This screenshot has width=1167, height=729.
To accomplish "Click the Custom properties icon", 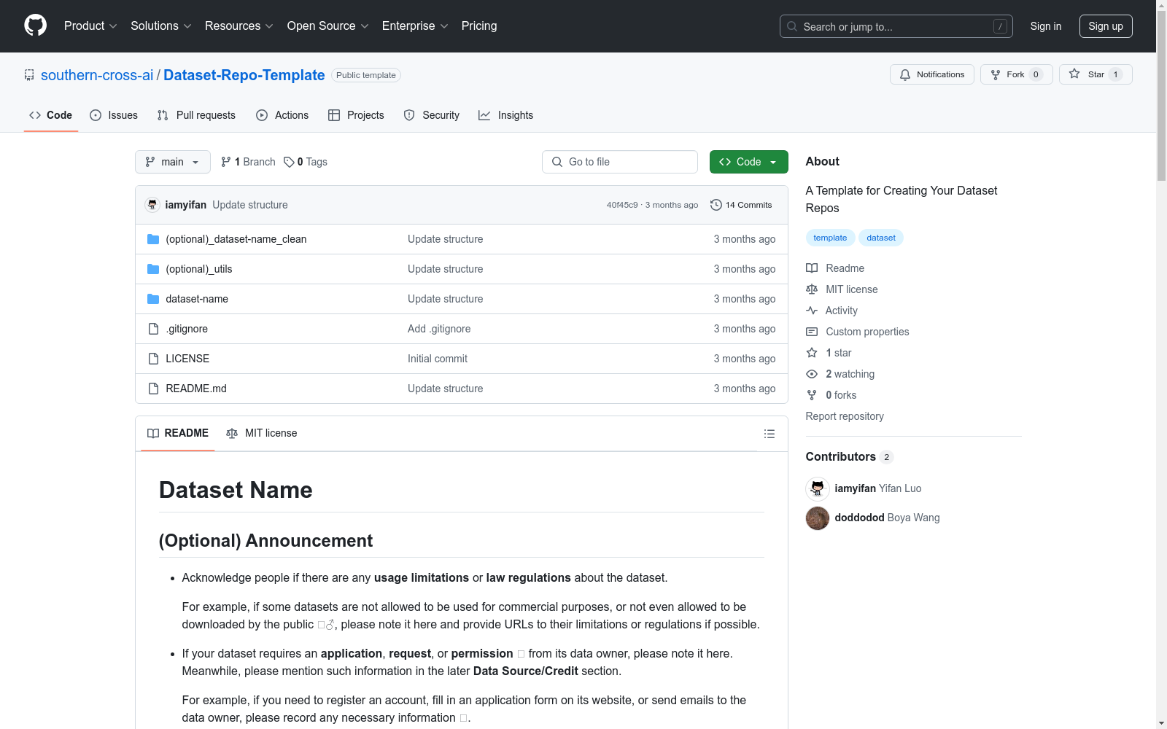I will 812,332.
